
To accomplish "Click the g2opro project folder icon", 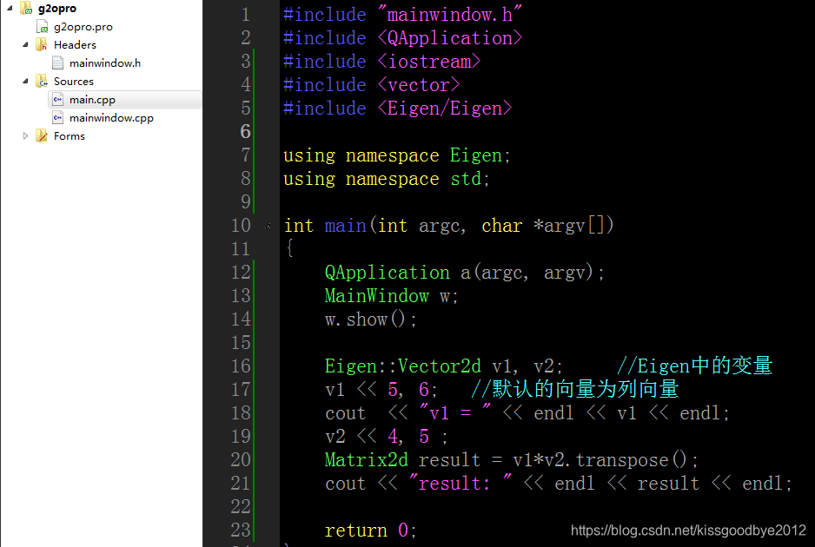I will coord(27,8).
